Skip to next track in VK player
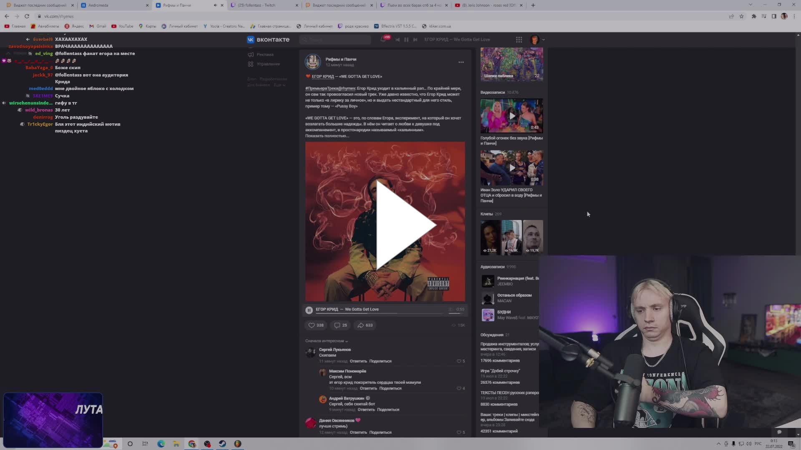The width and height of the screenshot is (801, 450). [415, 40]
